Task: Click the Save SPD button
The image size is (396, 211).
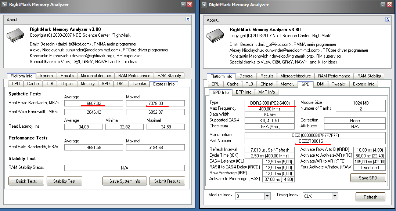Action: tap(368, 178)
